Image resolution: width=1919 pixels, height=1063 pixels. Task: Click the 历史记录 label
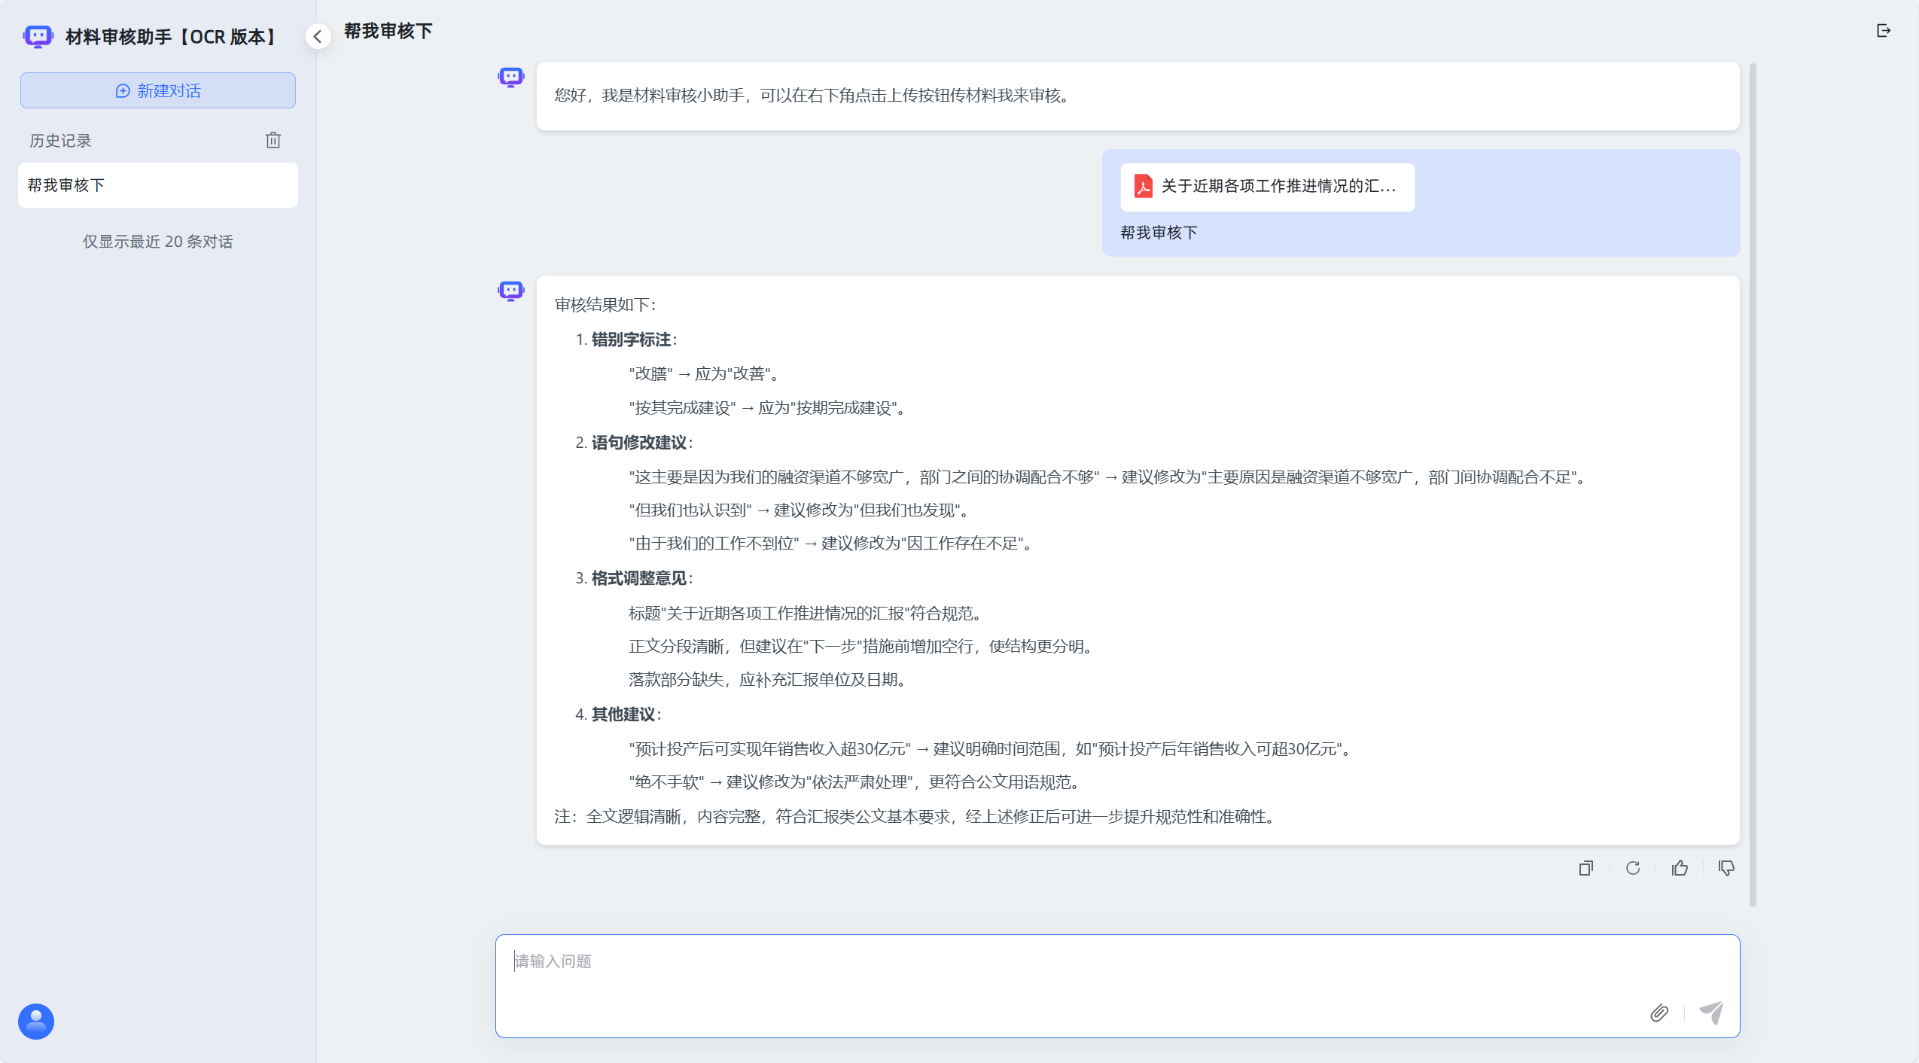pyautogui.click(x=60, y=141)
